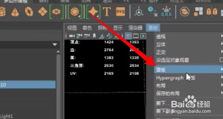The image size is (223, 119).
Task: Create a polygon torus from the shelf
Action: pyautogui.click(x=29, y=12)
